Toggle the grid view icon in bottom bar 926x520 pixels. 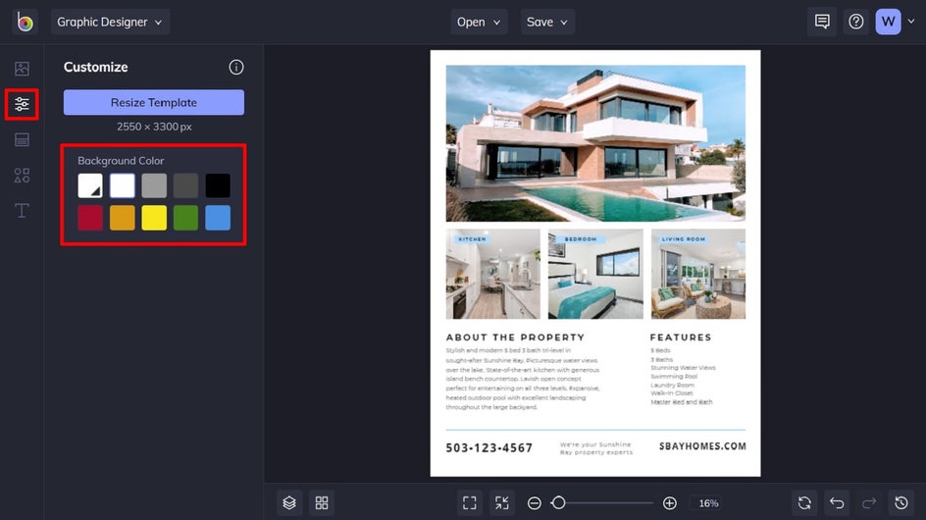click(x=322, y=502)
